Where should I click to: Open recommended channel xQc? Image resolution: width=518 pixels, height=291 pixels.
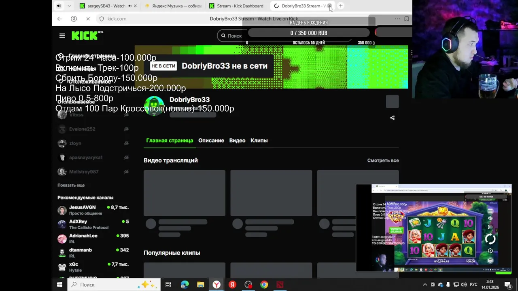point(93,267)
